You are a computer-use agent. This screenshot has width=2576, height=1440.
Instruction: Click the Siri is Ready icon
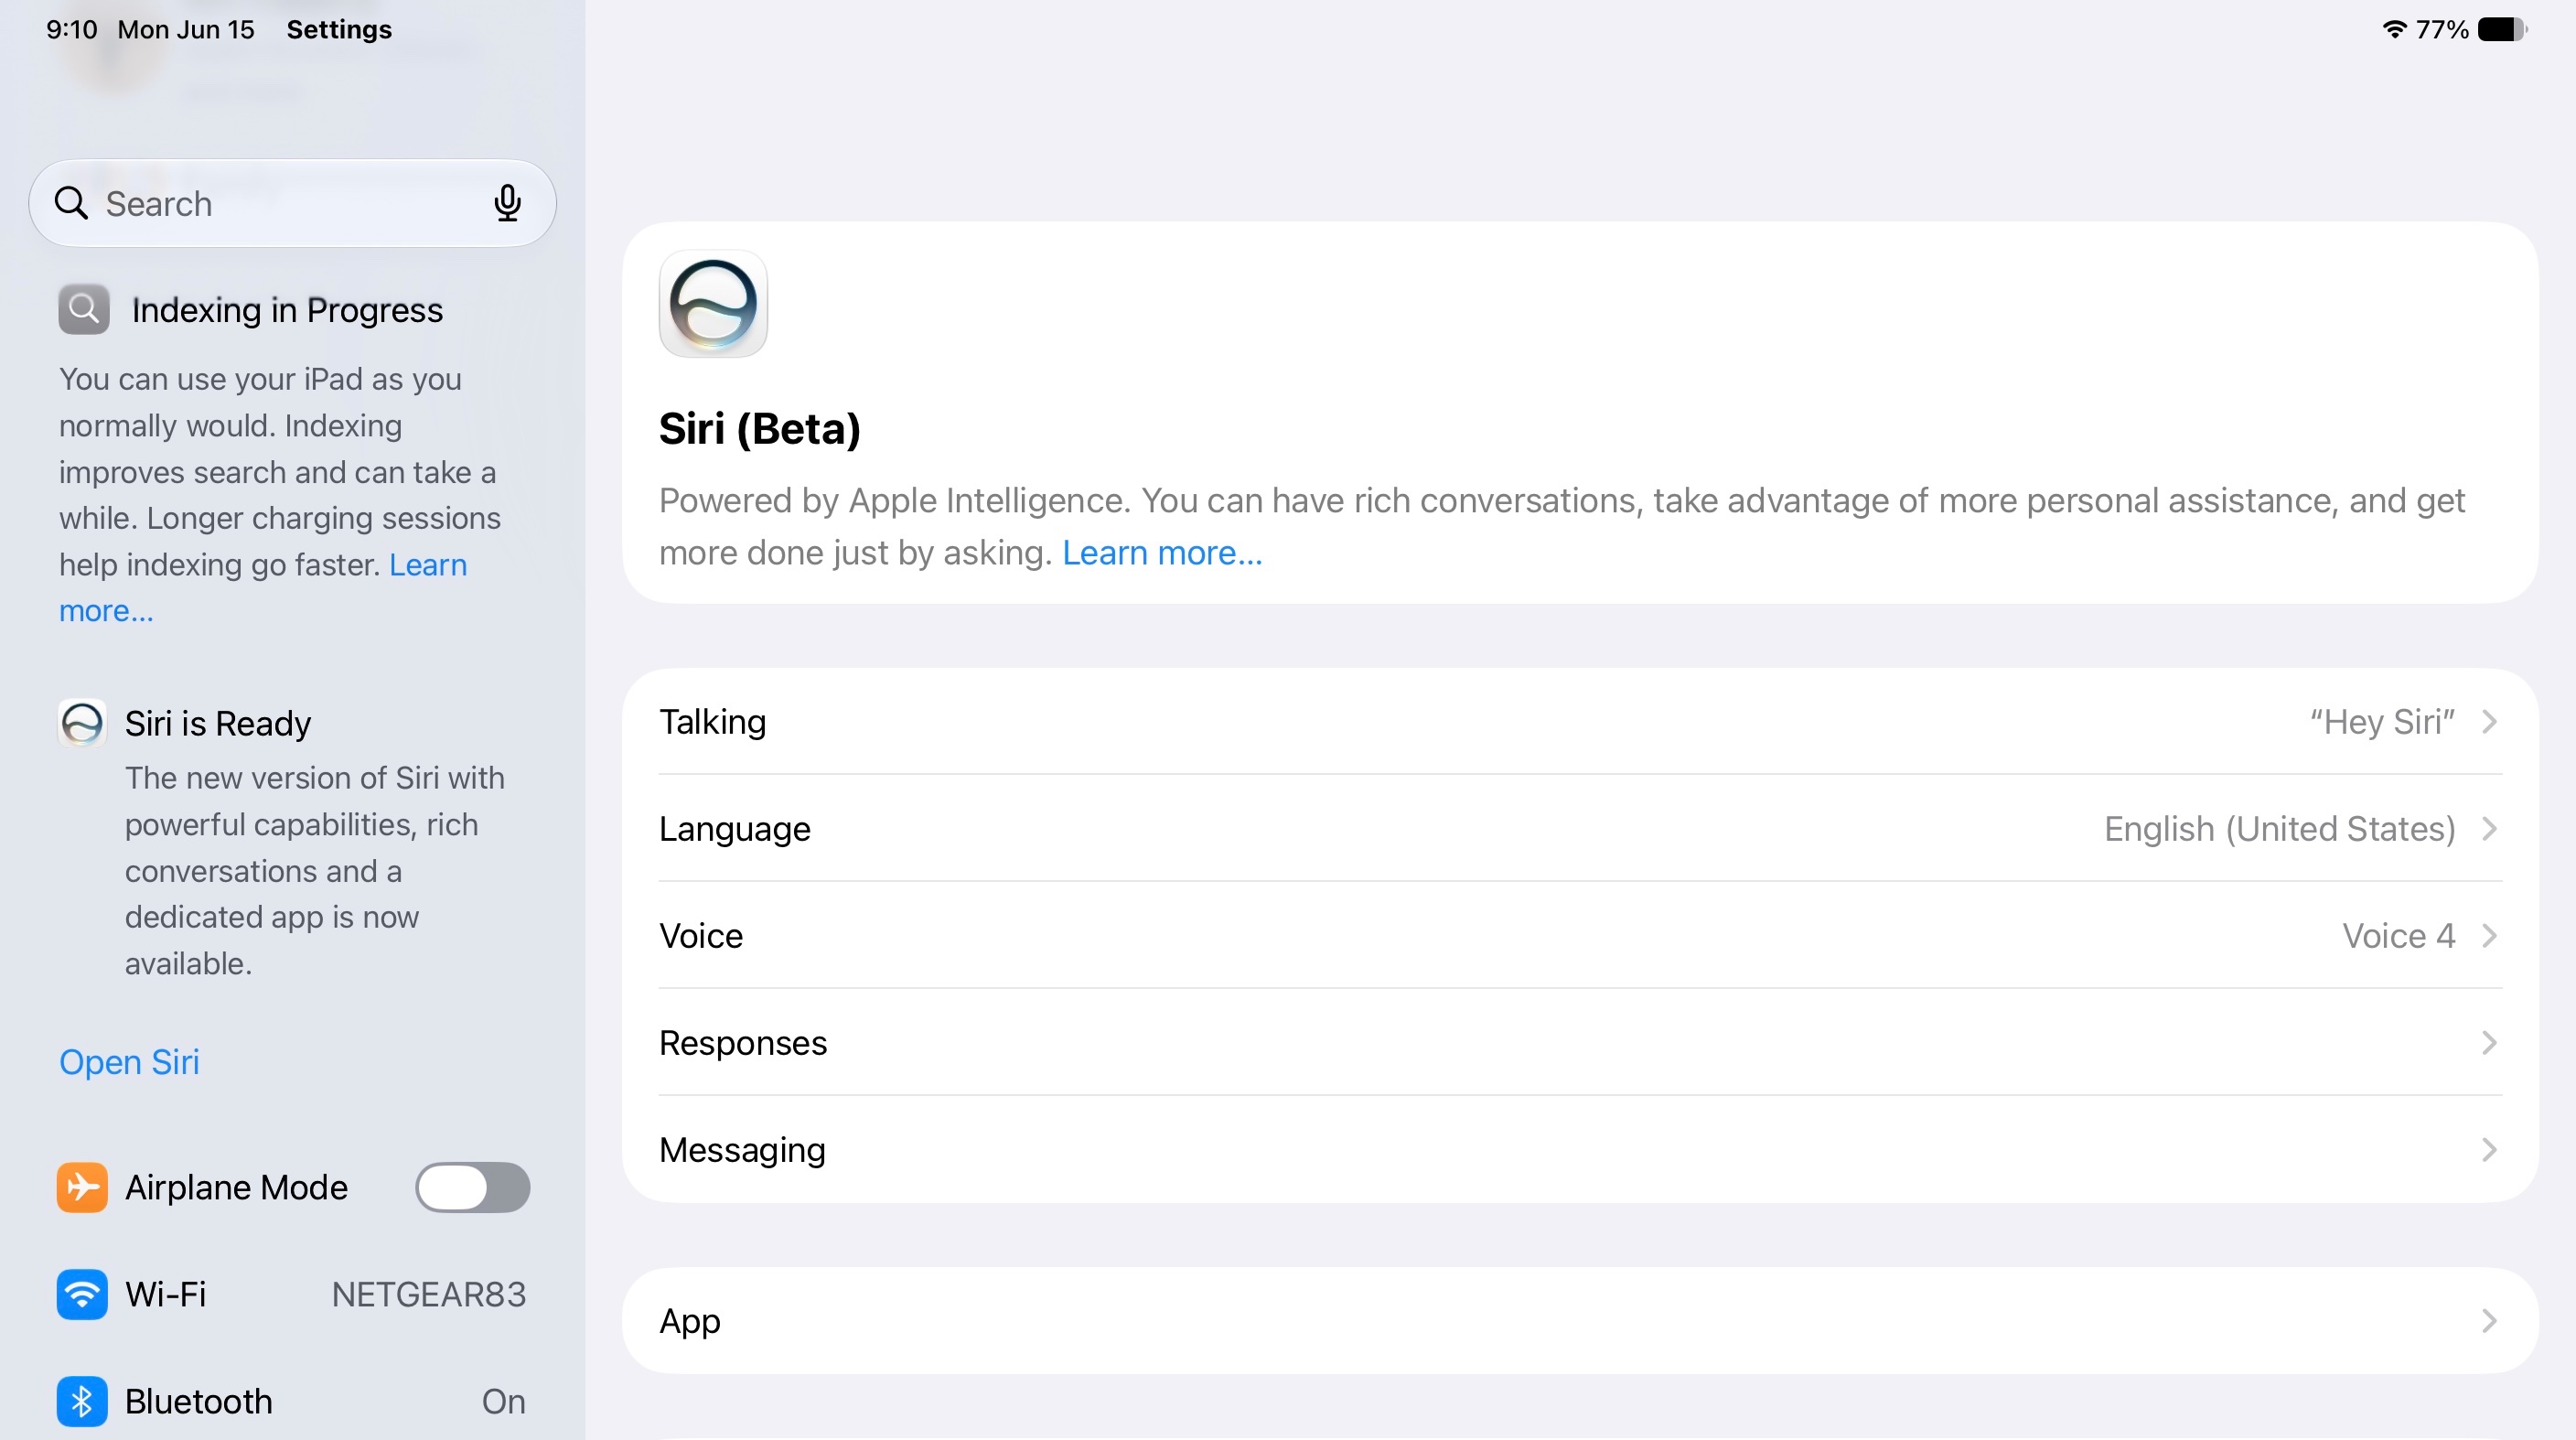[82, 723]
